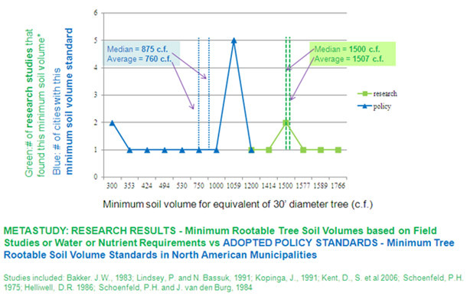Click the blue "ADOPTED POLICY STANDARDS" heading text
The width and height of the screenshot is (467, 296).
point(300,242)
